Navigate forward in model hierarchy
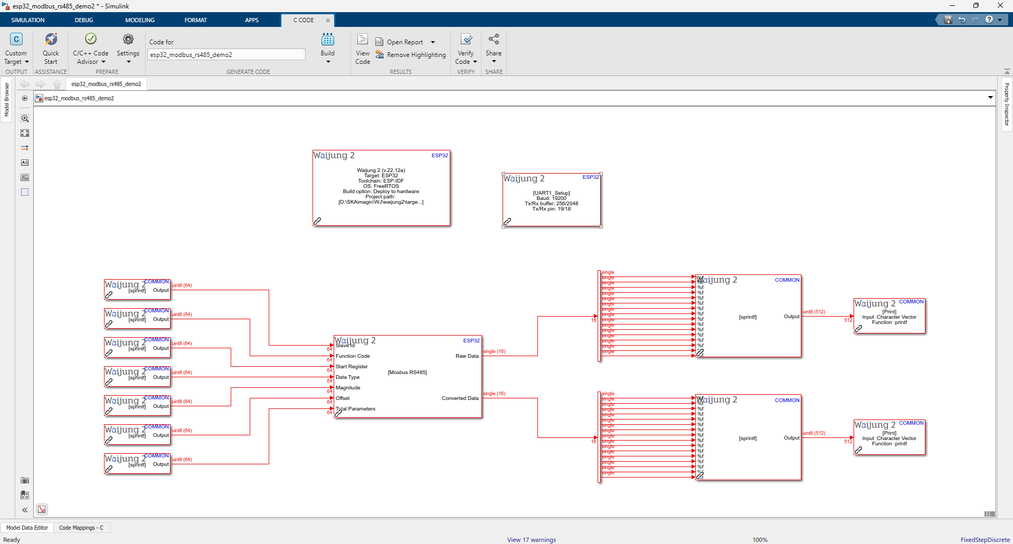1013x544 pixels. click(x=41, y=84)
